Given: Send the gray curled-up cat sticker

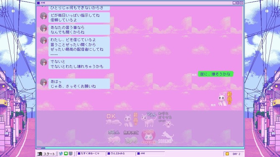Looking at the screenshot, I should pos(131,137).
